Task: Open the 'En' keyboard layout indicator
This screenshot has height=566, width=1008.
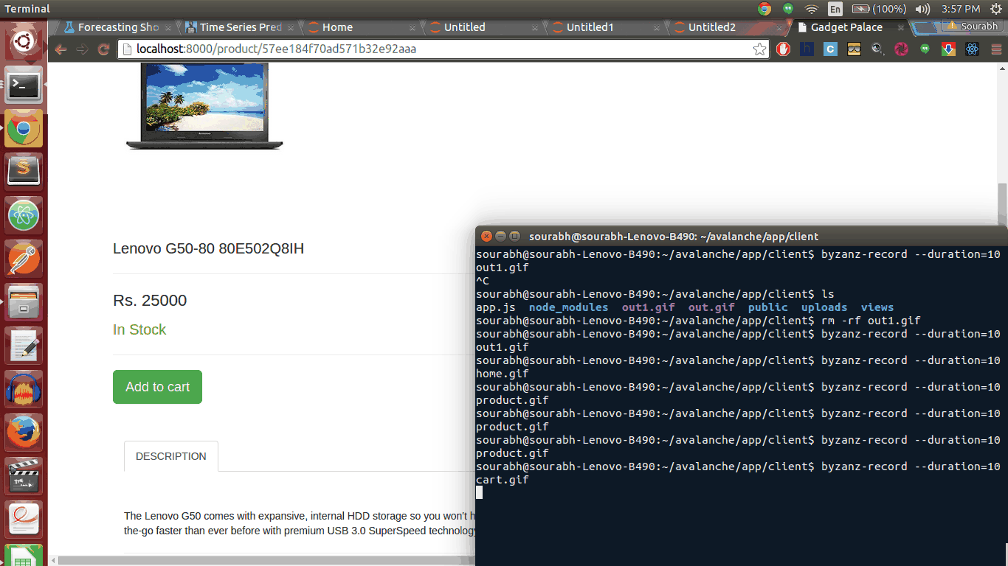Action: [835, 9]
